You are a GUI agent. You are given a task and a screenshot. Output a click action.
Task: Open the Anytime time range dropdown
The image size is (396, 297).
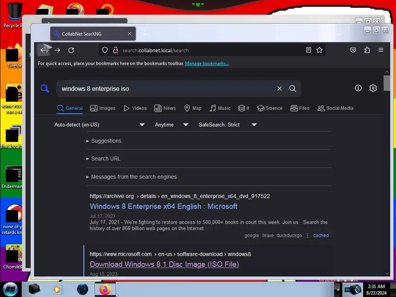171,125
